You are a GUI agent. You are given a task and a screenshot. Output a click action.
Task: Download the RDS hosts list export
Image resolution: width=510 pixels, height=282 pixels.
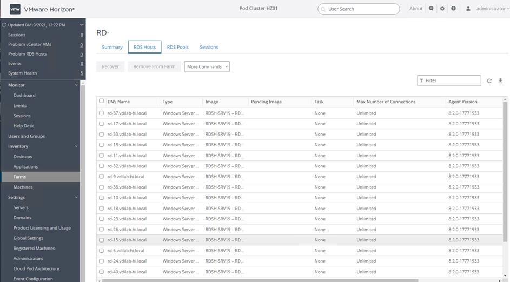(x=500, y=80)
